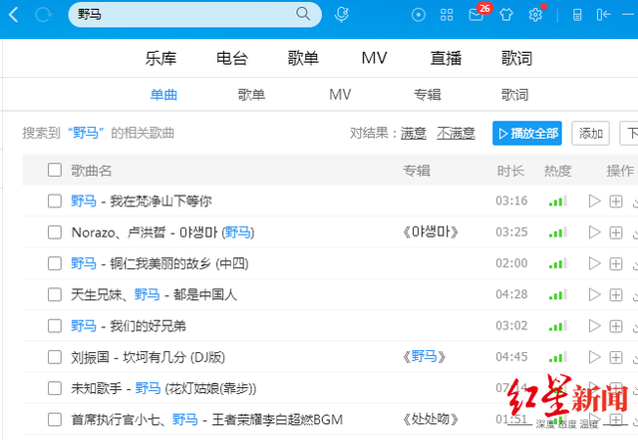The width and height of the screenshot is (638, 440).
Task: Open the 直播 tab
Action: (x=446, y=58)
